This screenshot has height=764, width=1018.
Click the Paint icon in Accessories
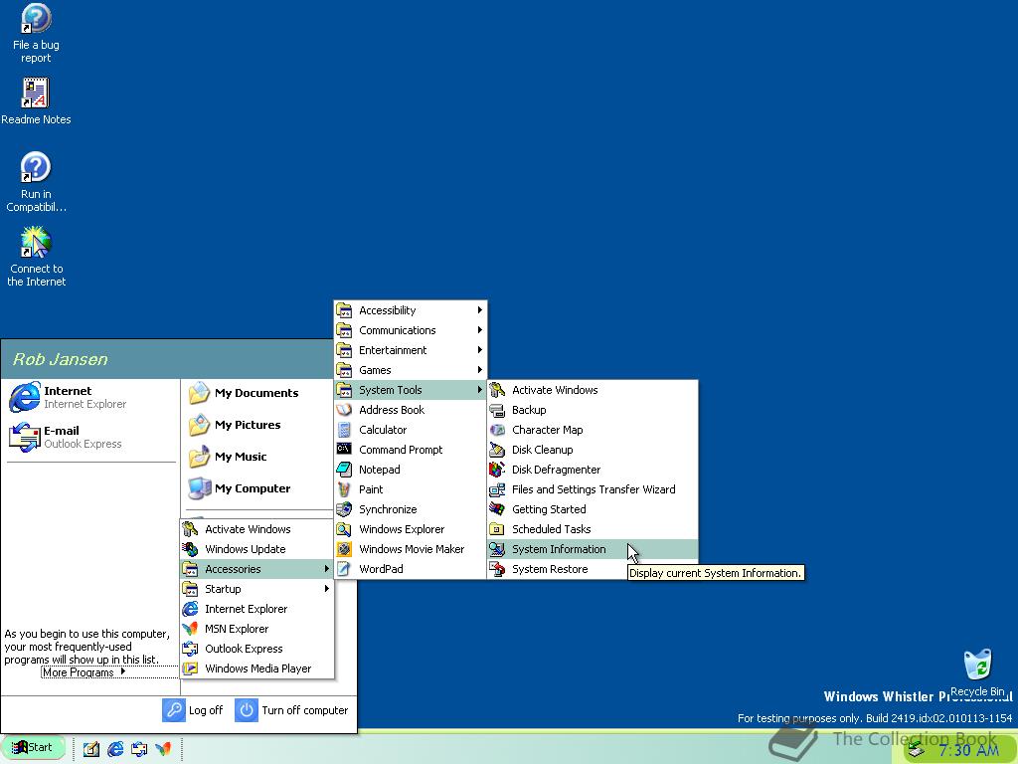pyautogui.click(x=344, y=489)
